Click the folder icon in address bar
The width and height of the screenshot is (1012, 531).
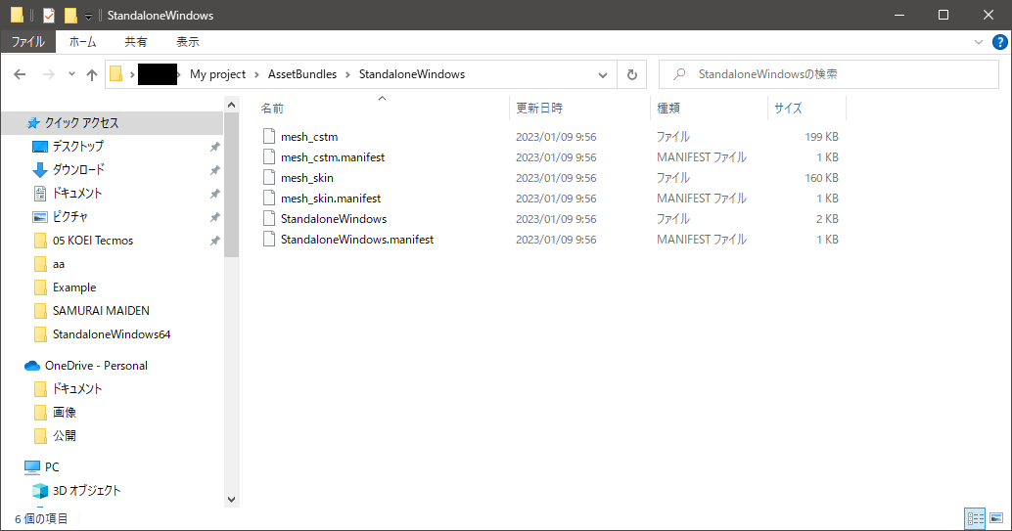(x=116, y=74)
